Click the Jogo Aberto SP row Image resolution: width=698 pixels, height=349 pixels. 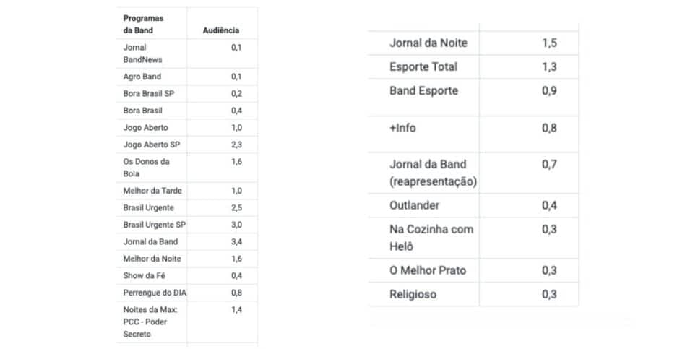(x=186, y=145)
